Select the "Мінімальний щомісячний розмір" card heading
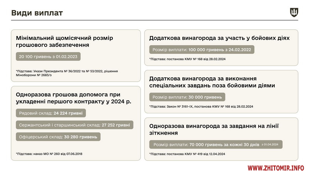This screenshot has height=174, width=309. click(x=65, y=41)
